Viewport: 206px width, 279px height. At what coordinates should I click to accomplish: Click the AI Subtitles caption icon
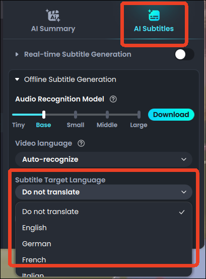pos(154,15)
